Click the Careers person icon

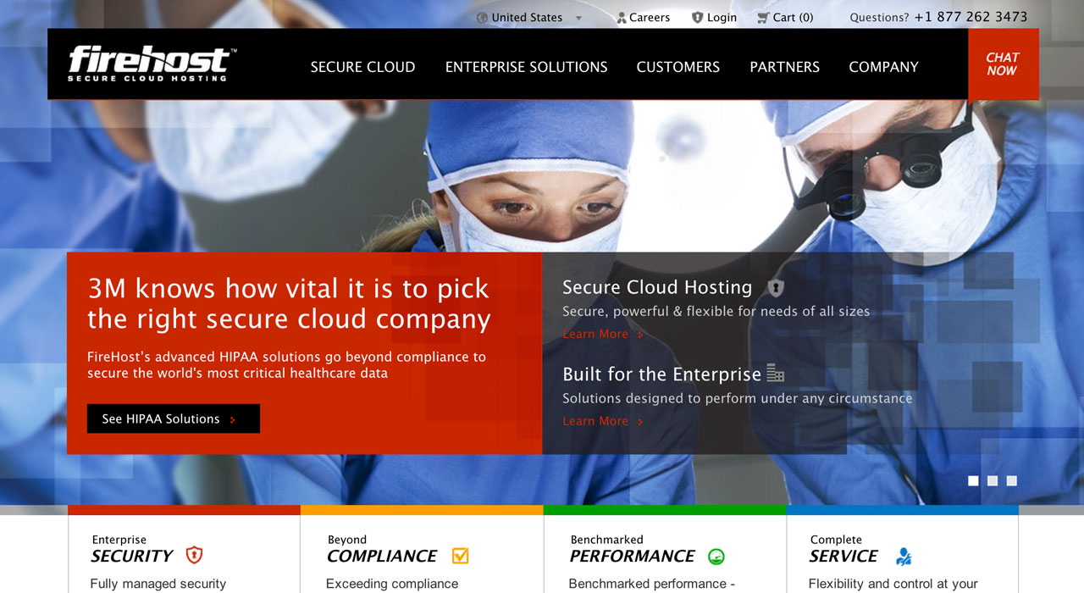pos(622,17)
